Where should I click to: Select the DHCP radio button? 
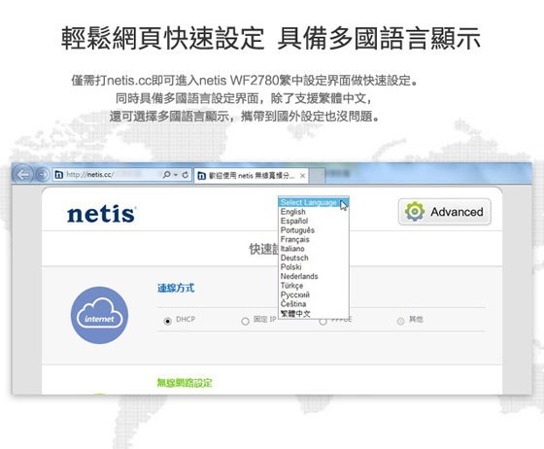167,322
